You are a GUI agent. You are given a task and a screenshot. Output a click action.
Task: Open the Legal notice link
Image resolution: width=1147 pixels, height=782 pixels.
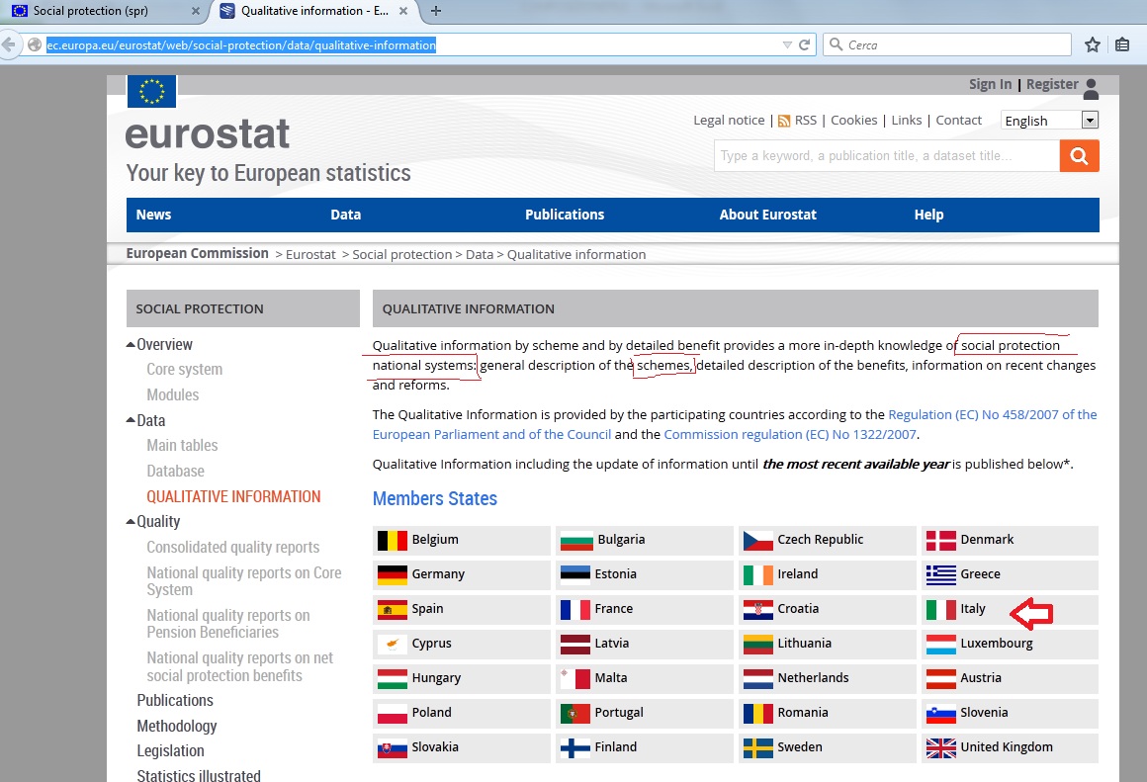(x=729, y=120)
